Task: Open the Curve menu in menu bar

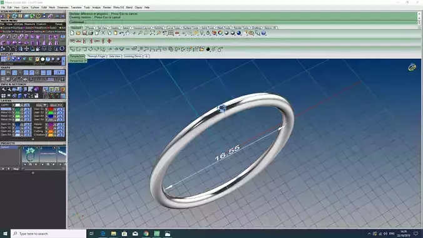Action: (x=25, y=8)
